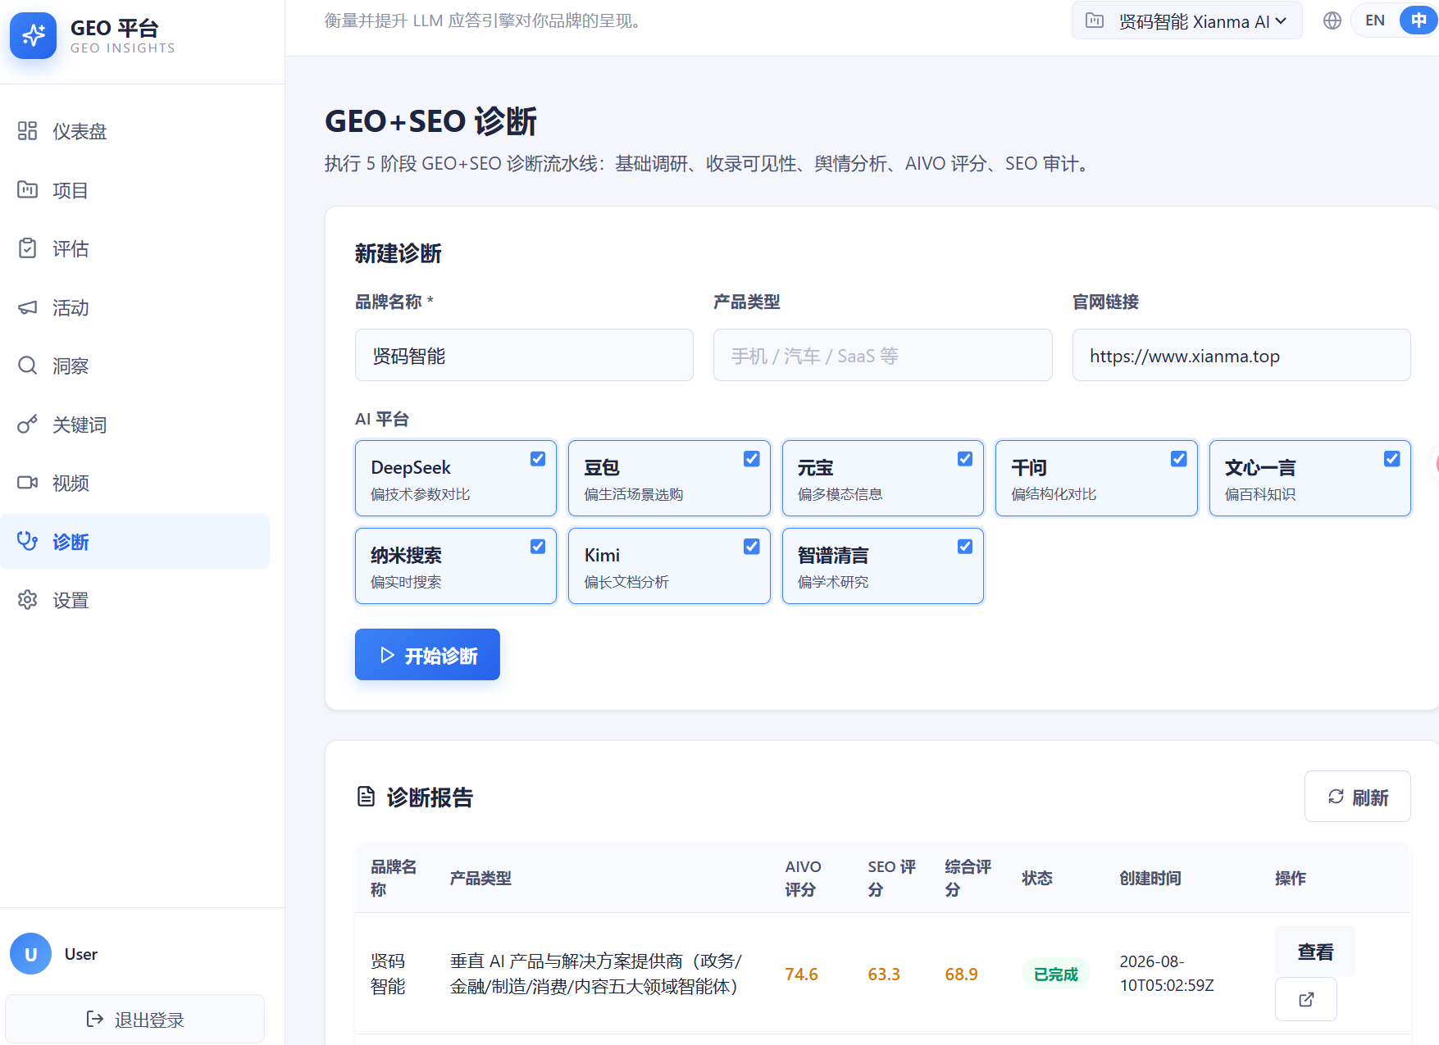1439x1045 pixels.
Task: Click the 视频 camera icon in sidebar
Action: pyautogui.click(x=28, y=483)
